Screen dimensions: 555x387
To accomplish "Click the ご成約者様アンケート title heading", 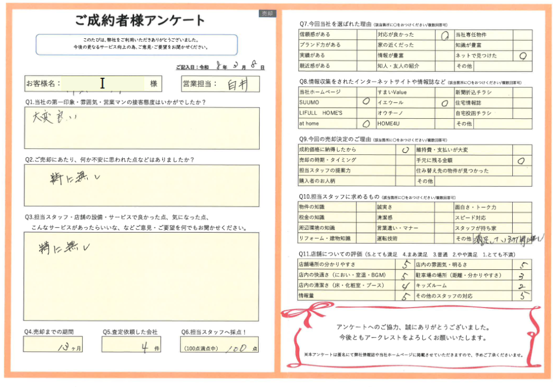I will 140,21.
